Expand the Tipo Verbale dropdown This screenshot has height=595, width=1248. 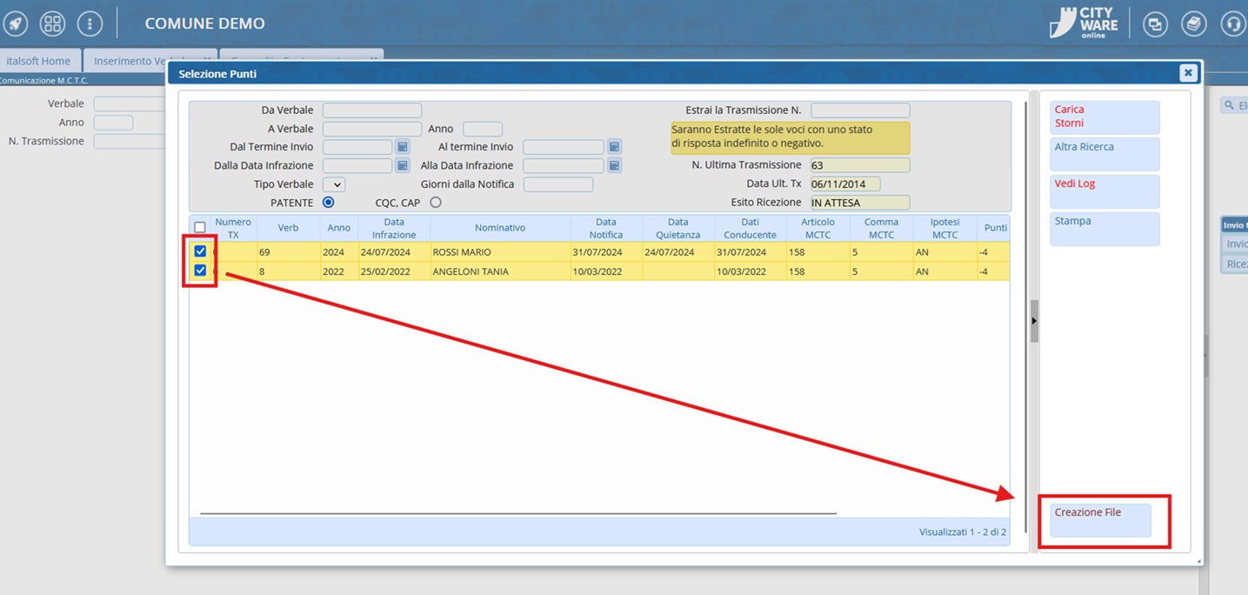point(334,184)
